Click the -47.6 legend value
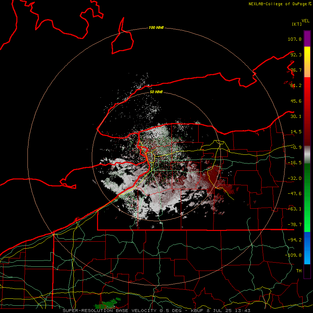 pyautogui.click(x=295, y=194)
